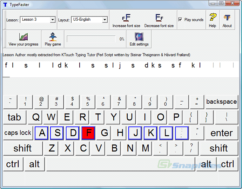
Task: Click the question mark slash key
Action: (x=191, y=148)
